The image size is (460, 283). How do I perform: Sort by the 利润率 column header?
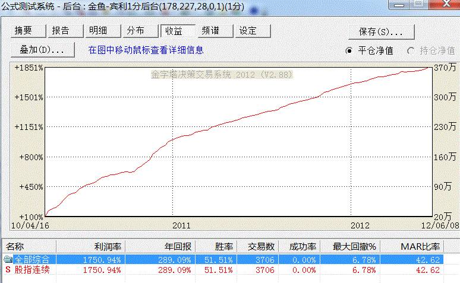click(x=91, y=247)
